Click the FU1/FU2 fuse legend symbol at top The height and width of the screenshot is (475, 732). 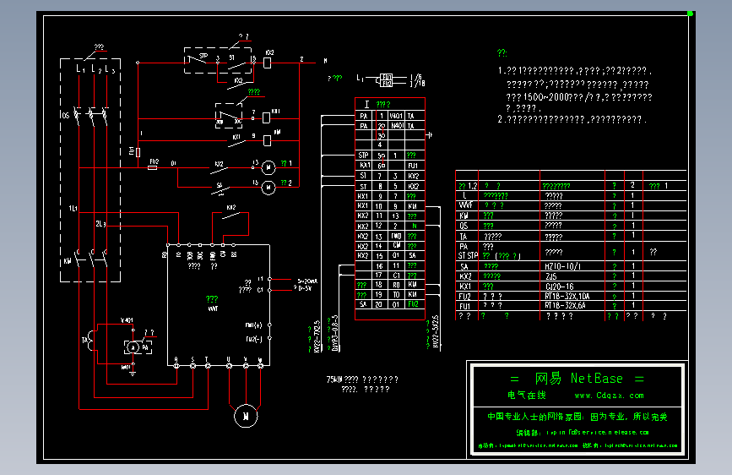pos(386,80)
